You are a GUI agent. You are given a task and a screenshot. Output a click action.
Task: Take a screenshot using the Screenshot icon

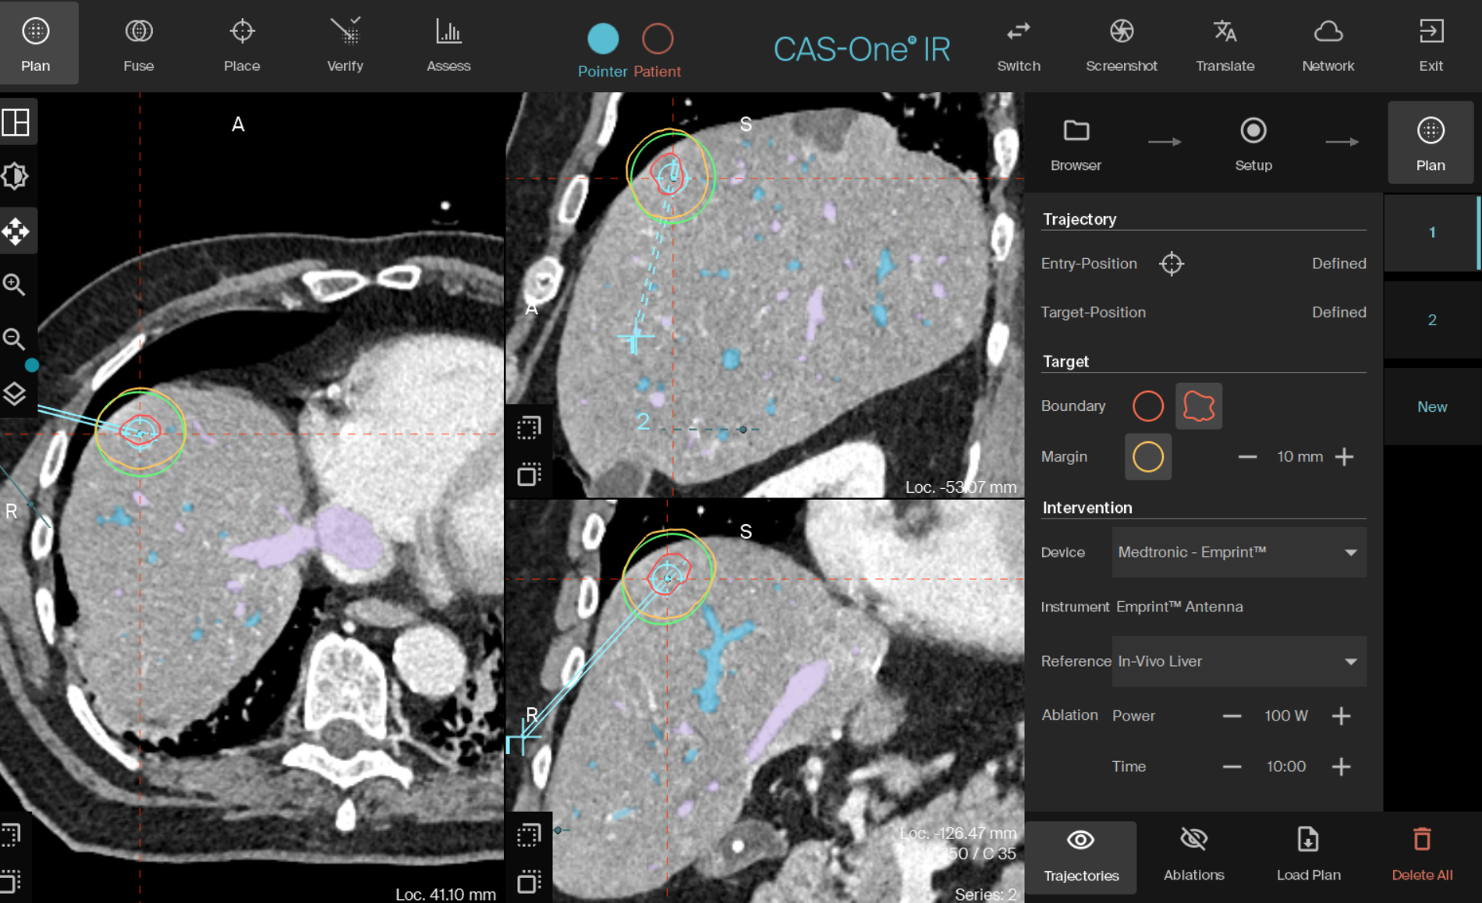[1121, 43]
